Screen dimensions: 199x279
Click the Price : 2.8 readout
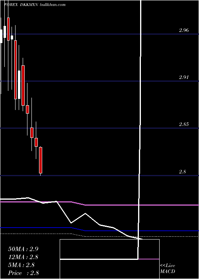[23, 273]
